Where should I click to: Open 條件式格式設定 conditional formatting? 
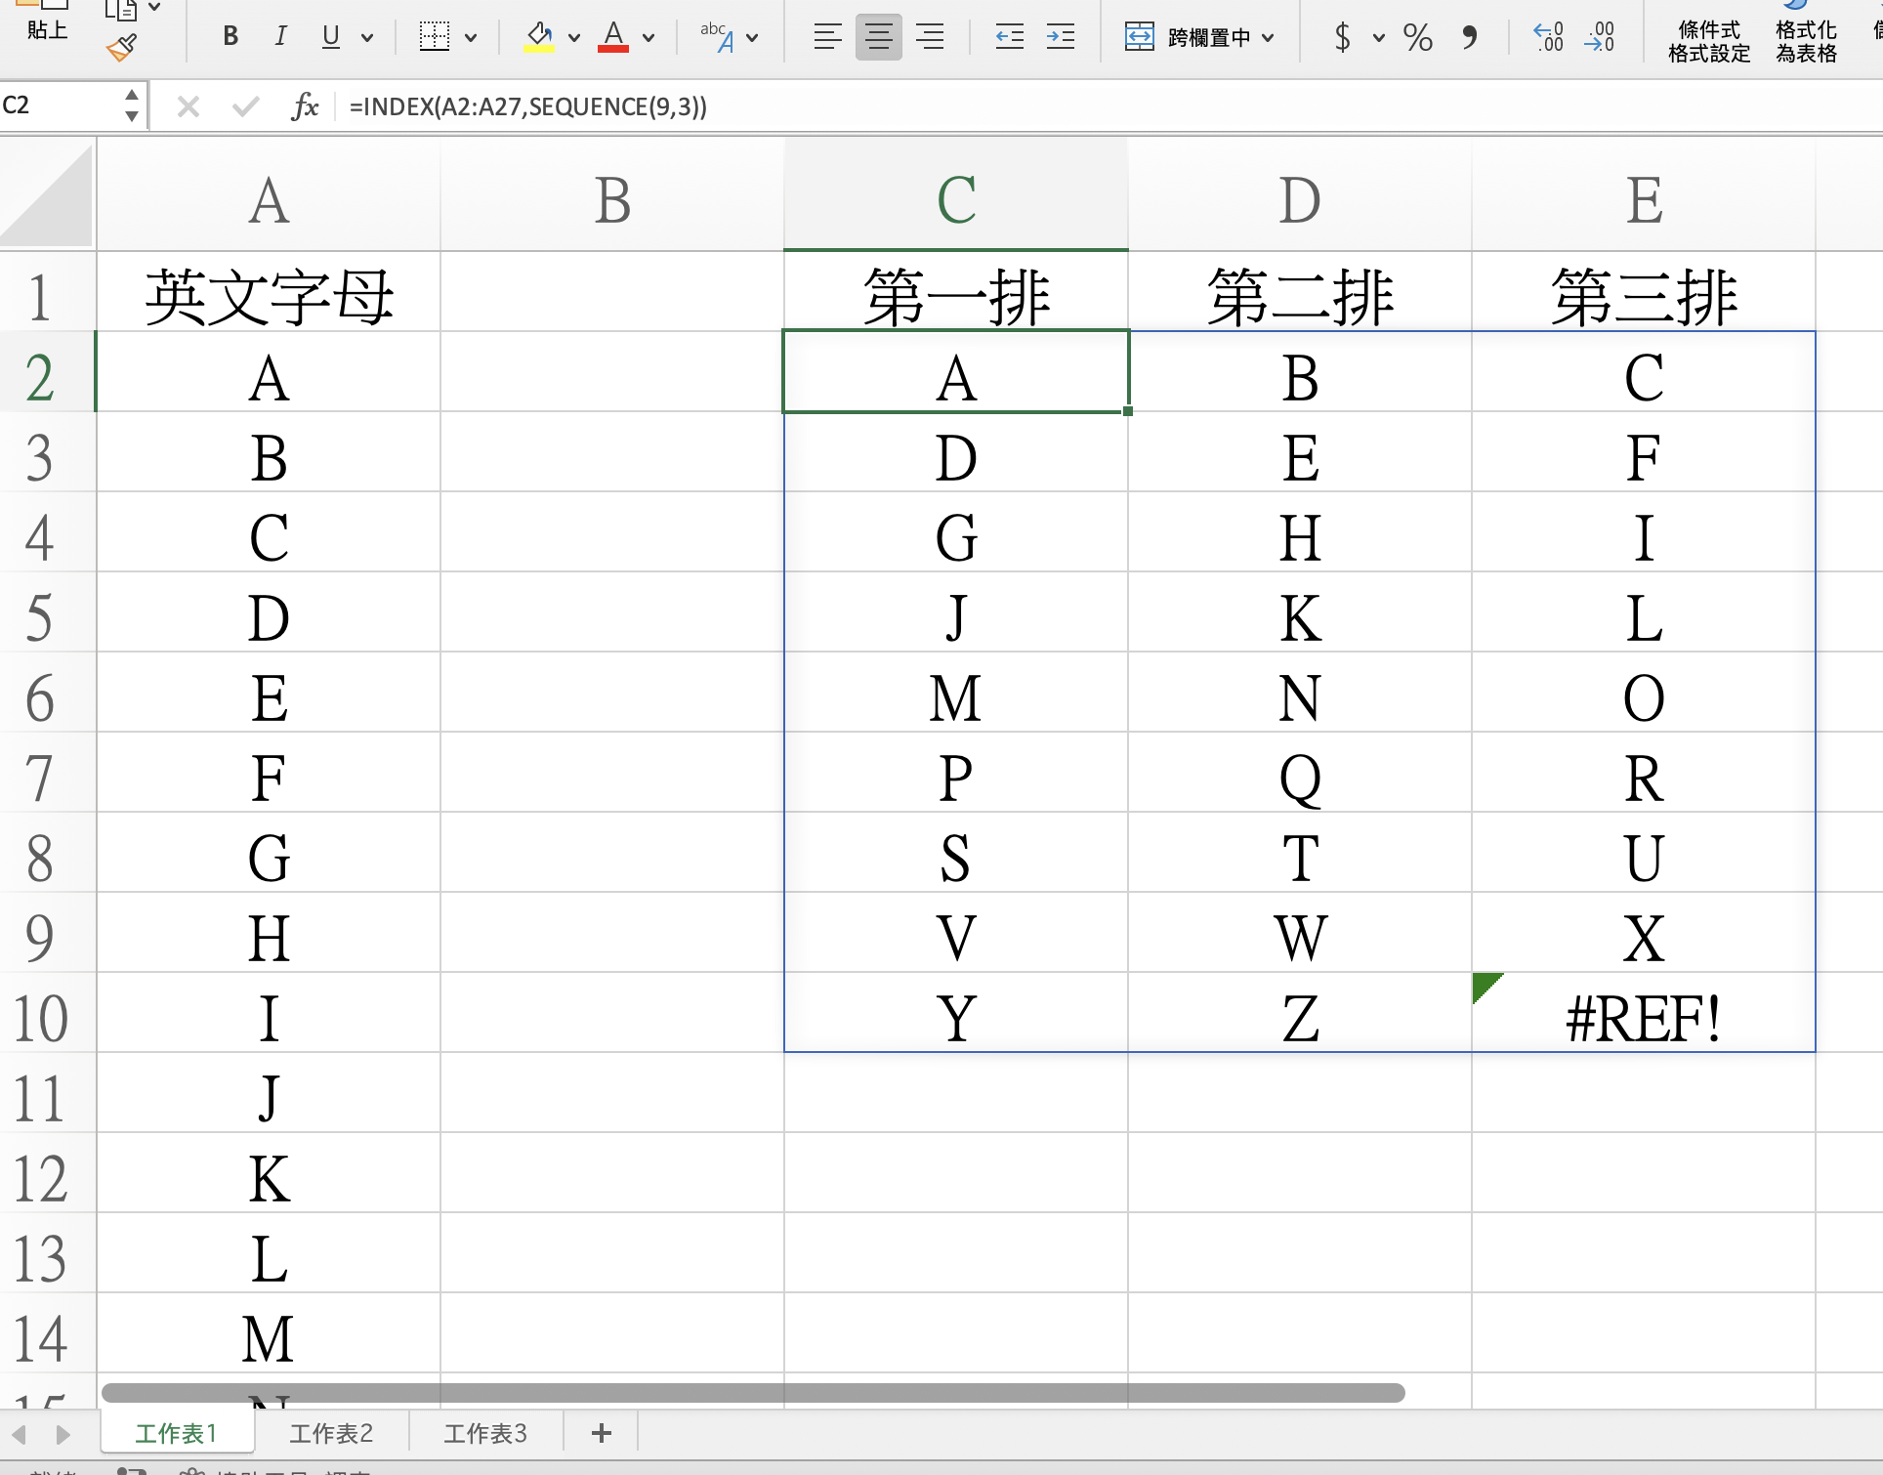tap(1708, 41)
